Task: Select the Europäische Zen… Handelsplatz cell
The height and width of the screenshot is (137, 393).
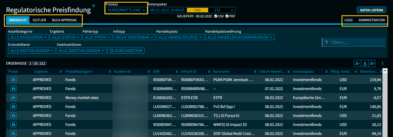Action: click(309, 98)
